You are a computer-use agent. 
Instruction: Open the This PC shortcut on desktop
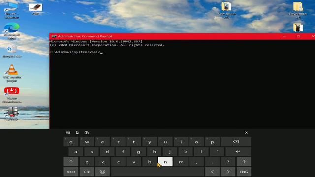[12, 10]
